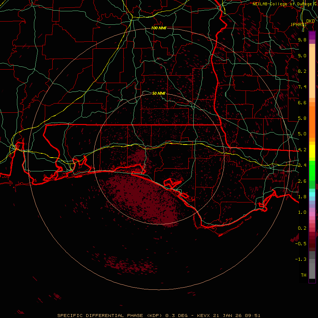Click the 5.8 scale value
This screenshot has height=318, width=318.
pos(302,118)
